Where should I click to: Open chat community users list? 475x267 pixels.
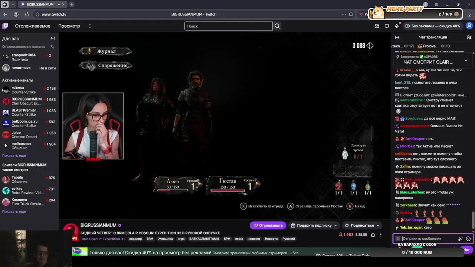(x=469, y=37)
